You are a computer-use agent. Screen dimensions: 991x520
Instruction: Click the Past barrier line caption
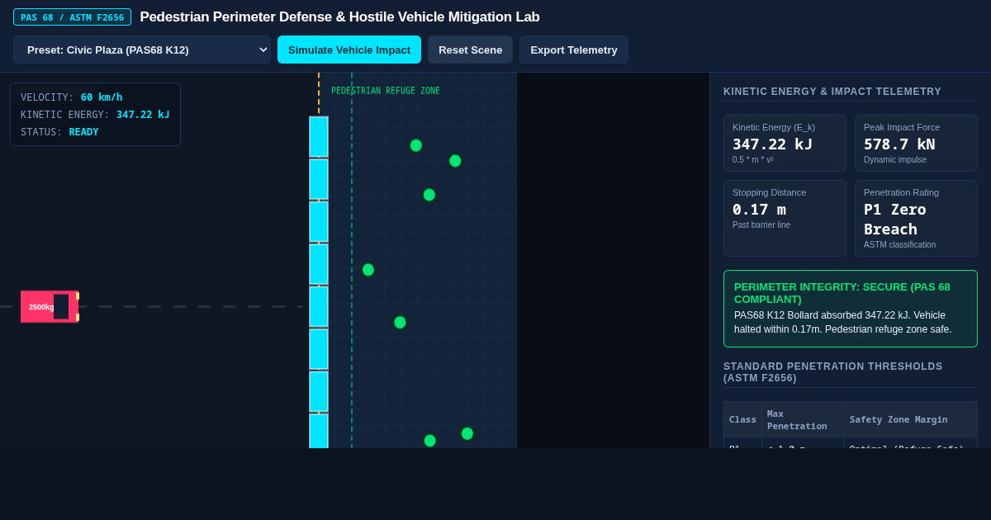click(761, 225)
